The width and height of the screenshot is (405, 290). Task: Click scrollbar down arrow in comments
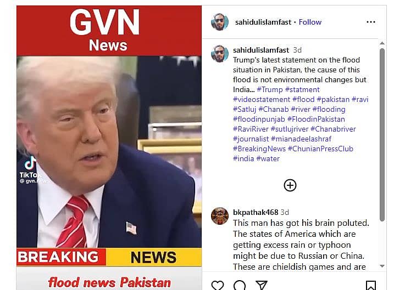click(x=382, y=266)
